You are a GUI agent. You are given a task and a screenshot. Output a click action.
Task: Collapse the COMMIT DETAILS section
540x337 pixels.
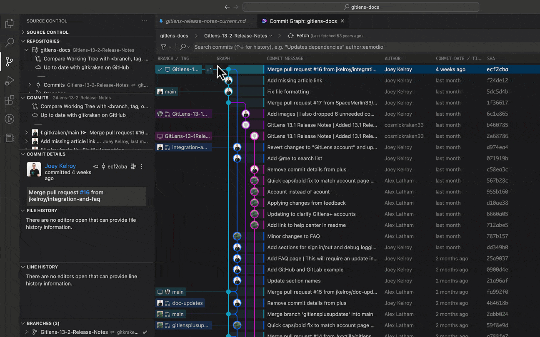point(23,154)
